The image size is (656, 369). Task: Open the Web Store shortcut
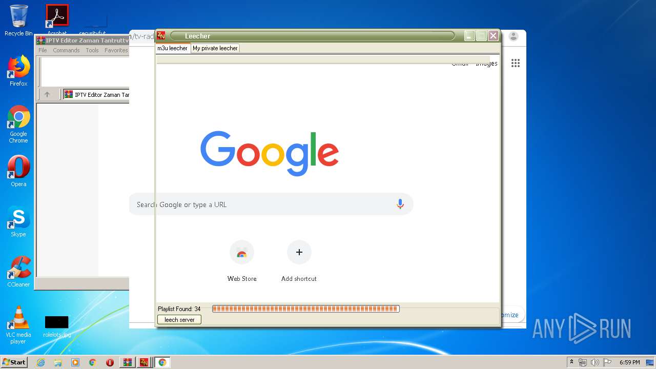click(x=242, y=261)
